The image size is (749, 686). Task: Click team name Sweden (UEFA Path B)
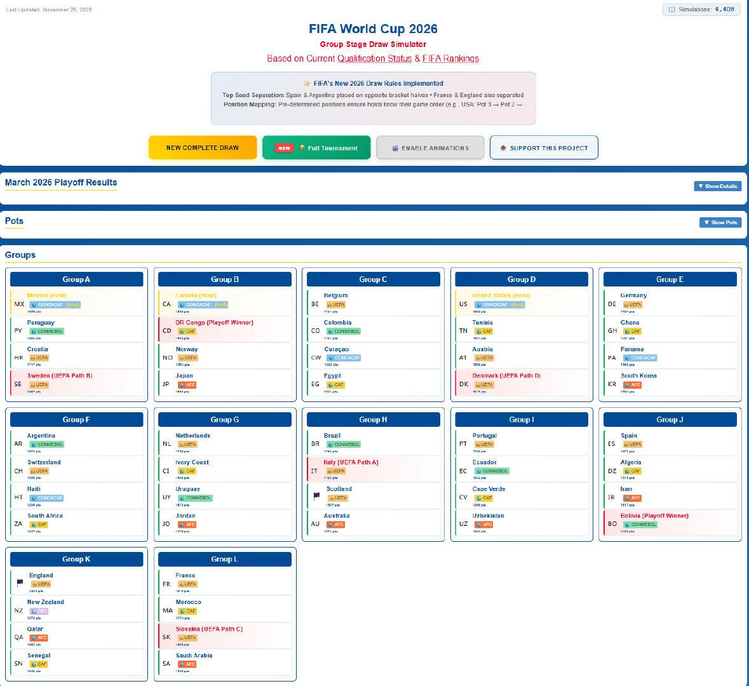[60, 375]
